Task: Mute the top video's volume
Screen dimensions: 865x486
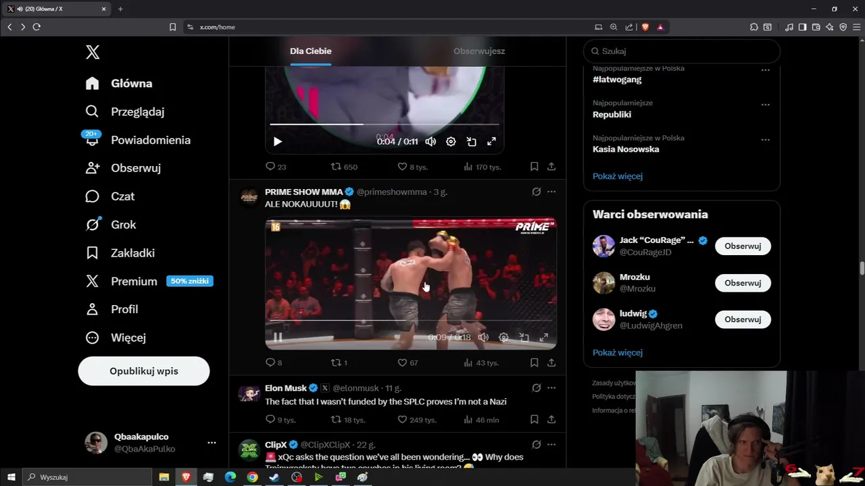Action: [x=430, y=141]
